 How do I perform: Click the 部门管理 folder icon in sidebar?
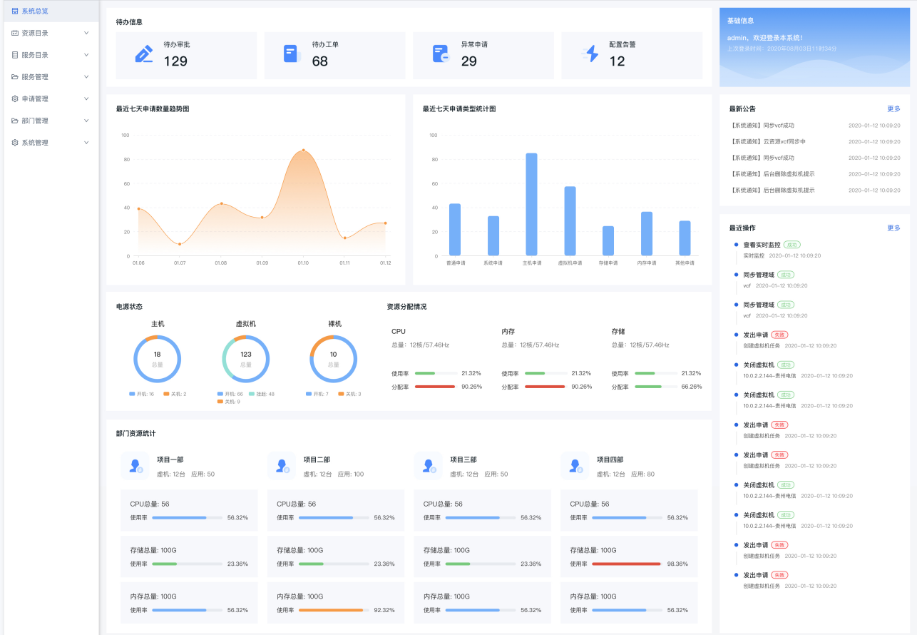(x=15, y=121)
